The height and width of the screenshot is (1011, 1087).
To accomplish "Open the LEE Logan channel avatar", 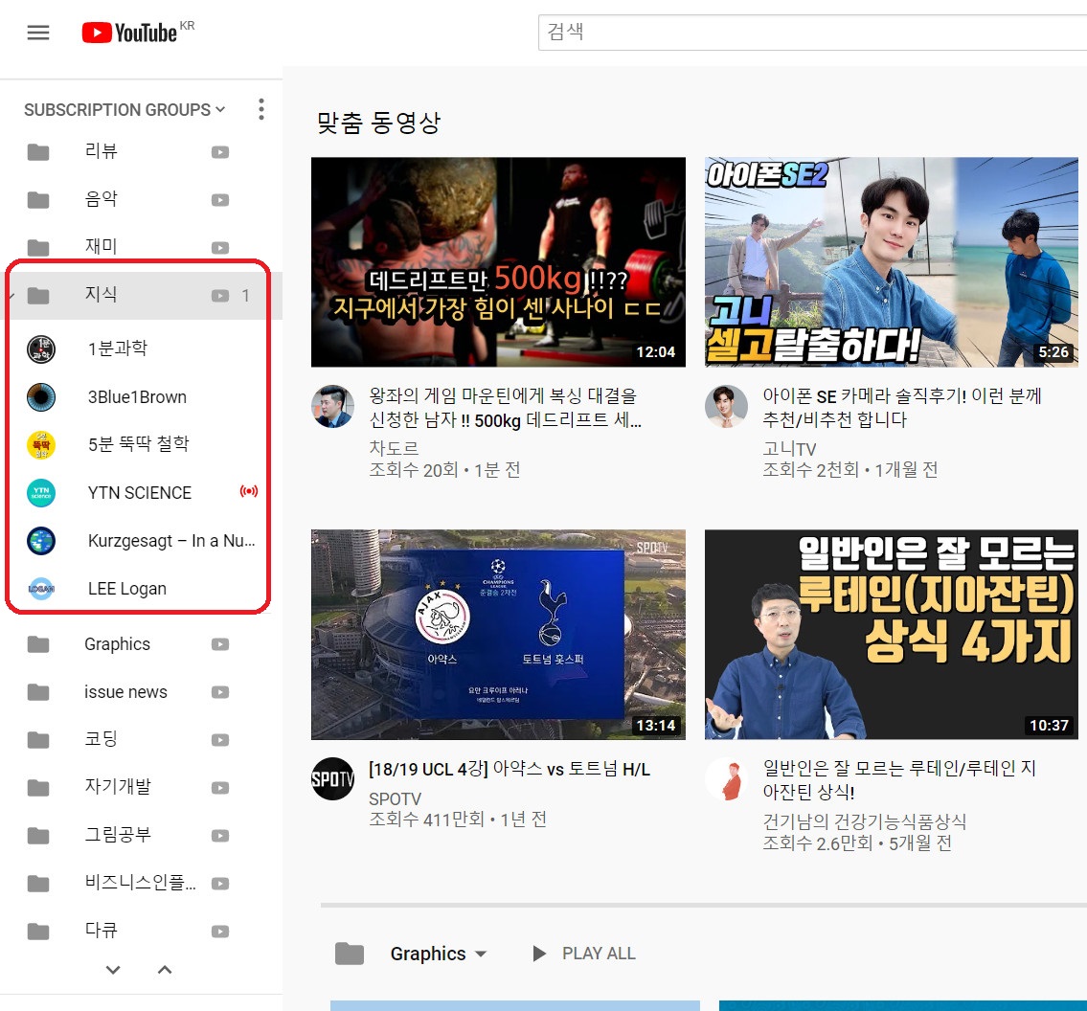I will pos(41,588).
